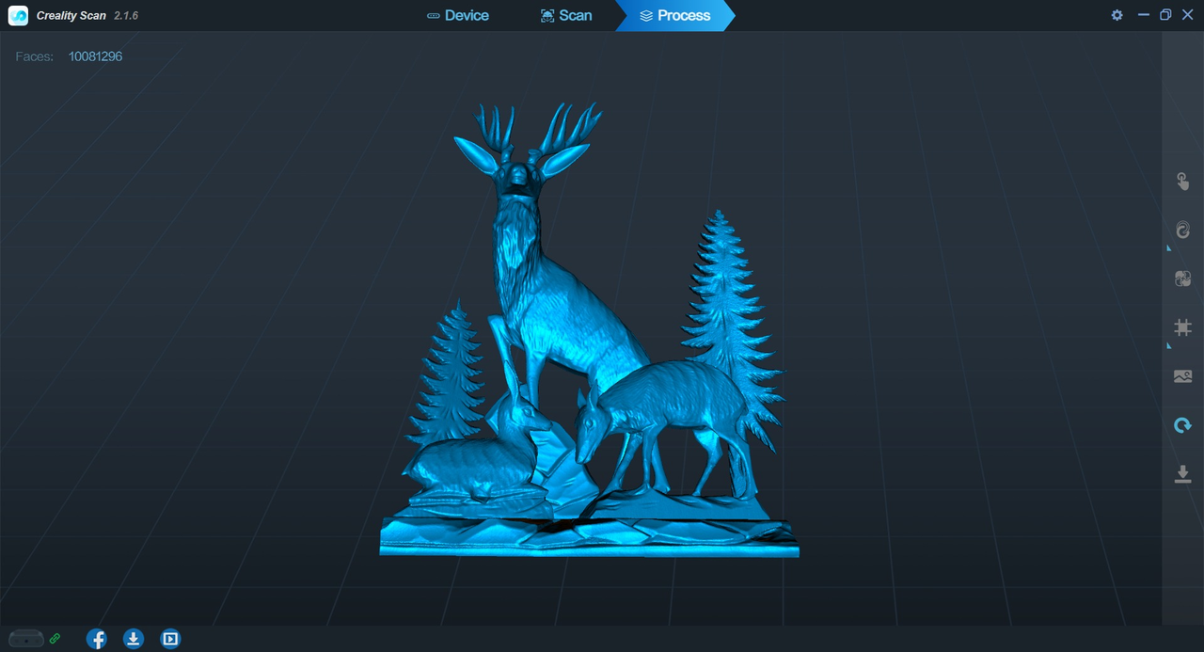The height and width of the screenshot is (652, 1204).
Task: Select the hand pointer selection tool
Action: tap(1182, 182)
